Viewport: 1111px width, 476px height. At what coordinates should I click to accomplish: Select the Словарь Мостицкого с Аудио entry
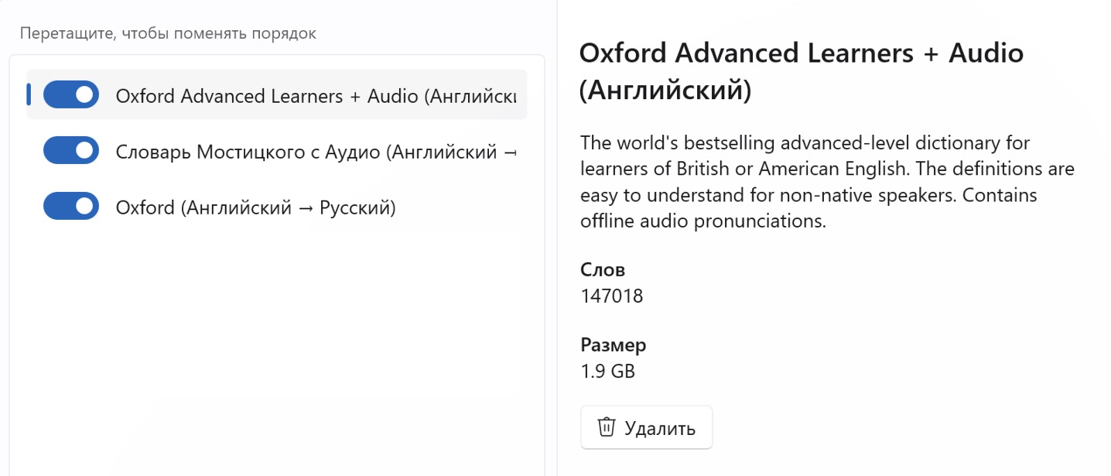pos(309,152)
